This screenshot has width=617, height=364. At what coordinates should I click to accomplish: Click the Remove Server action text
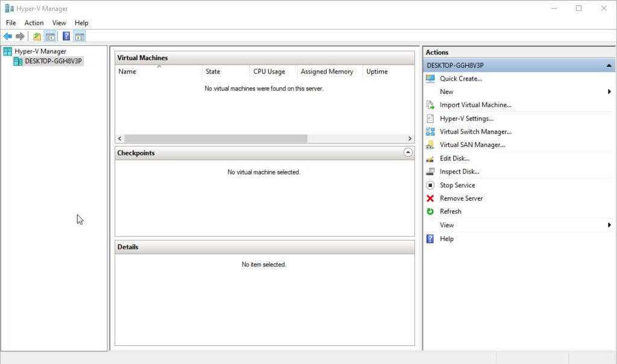tap(461, 198)
